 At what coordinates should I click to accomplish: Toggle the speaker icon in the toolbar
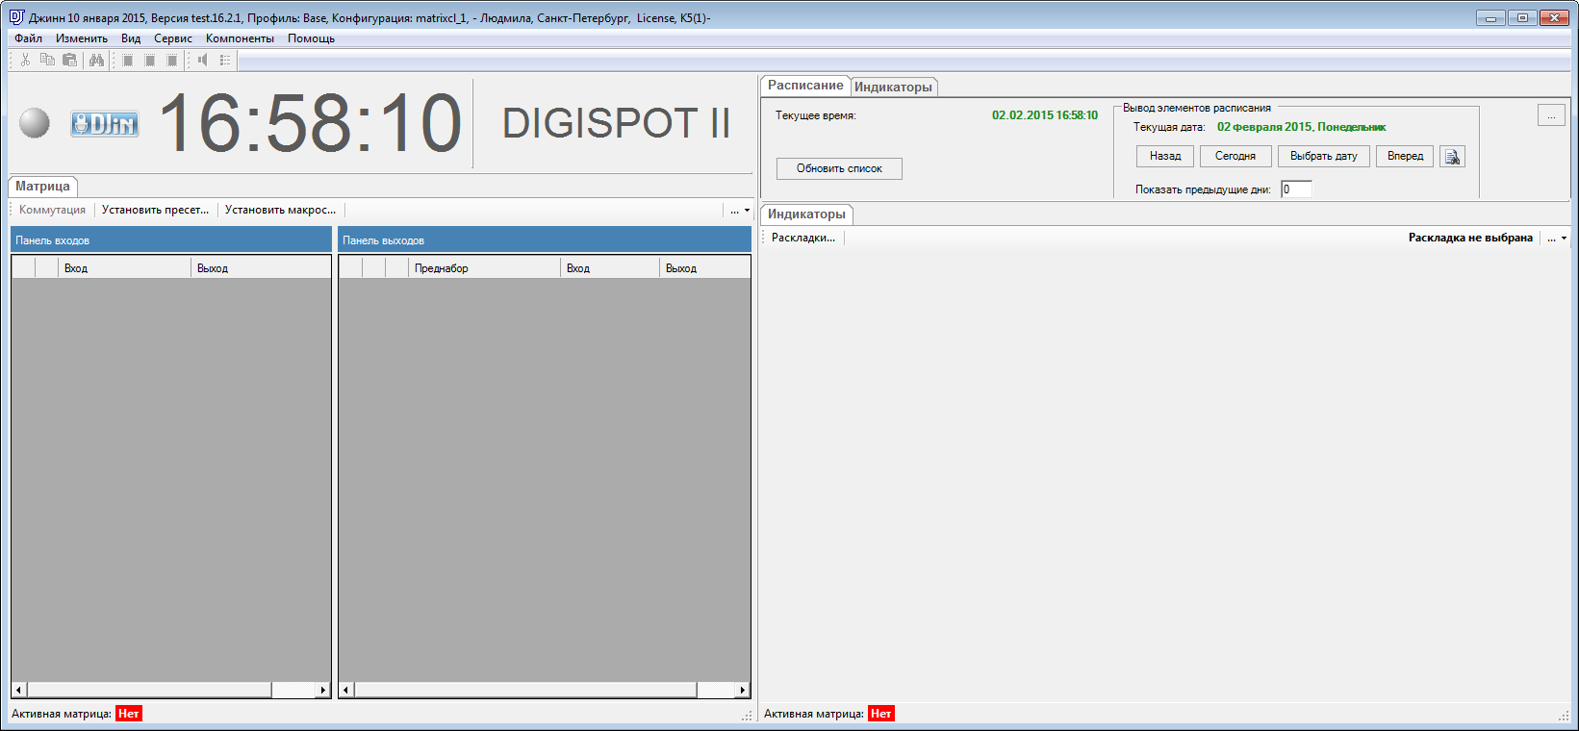pos(203,60)
